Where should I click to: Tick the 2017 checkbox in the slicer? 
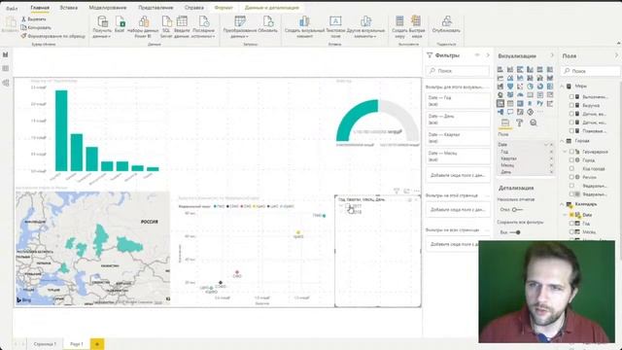pos(348,206)
